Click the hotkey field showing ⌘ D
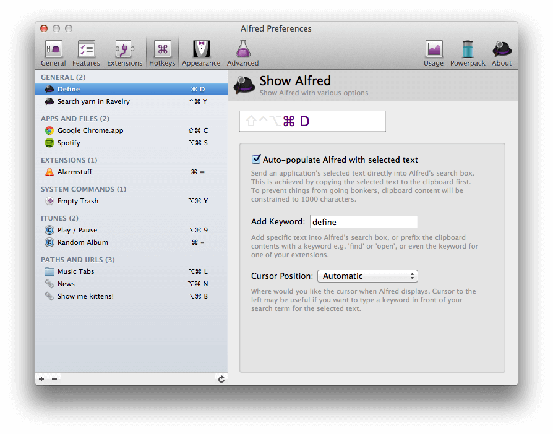The height and width of the screenshot is (434, 553). 312,121
